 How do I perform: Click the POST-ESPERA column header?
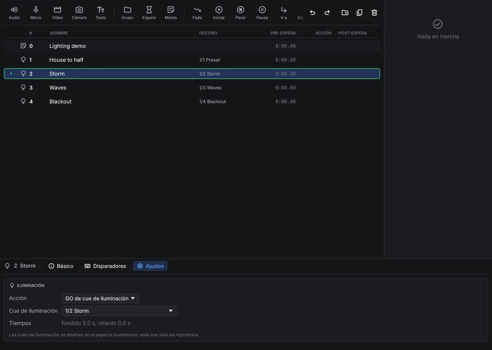pos(352,33)
